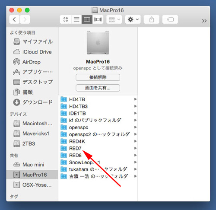Click the 接続解除 disconnect button
Viewport: 216px width, 210px height.
[98, 77]
